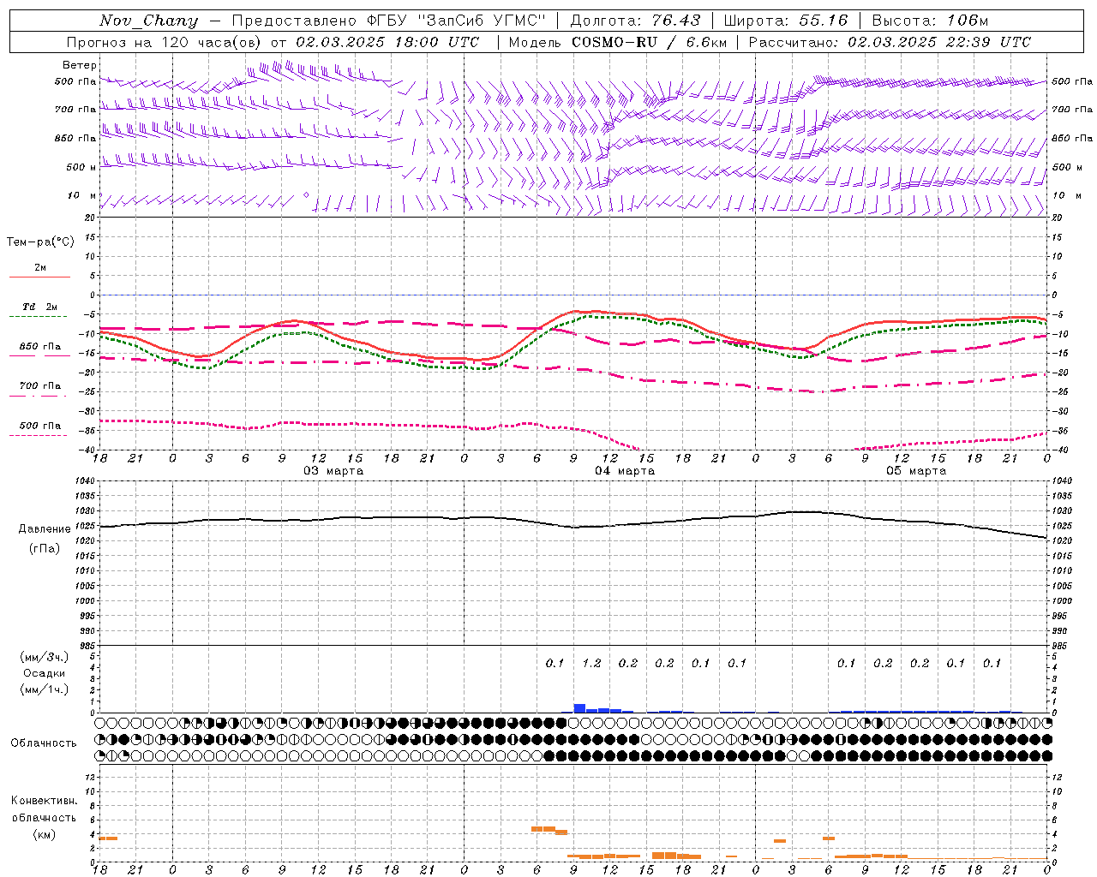Click the 700 гПа temperature legend label
1097x877 pixels.
coord(39,386)
